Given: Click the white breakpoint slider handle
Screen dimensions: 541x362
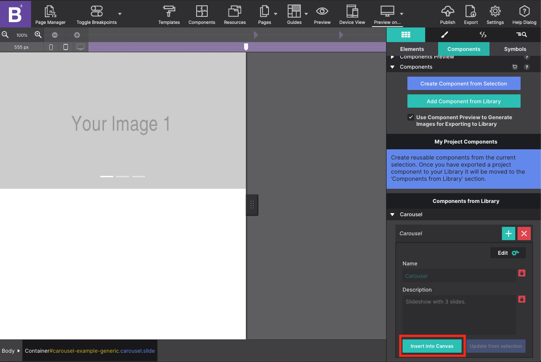Looking at the screenshot, I should (246, 47).
